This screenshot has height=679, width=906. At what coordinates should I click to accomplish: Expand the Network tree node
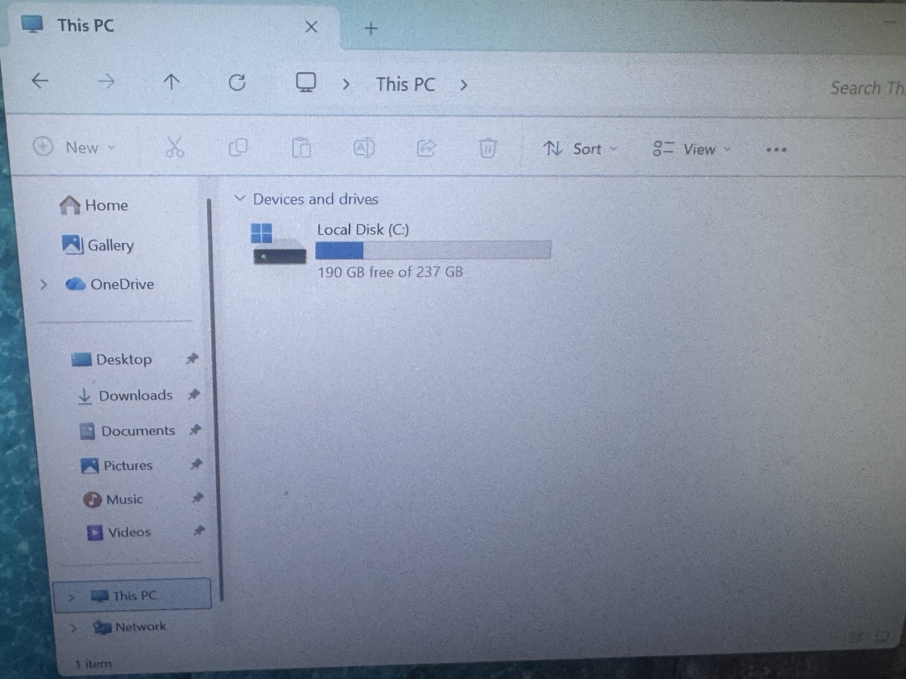[x=74, y=628]
